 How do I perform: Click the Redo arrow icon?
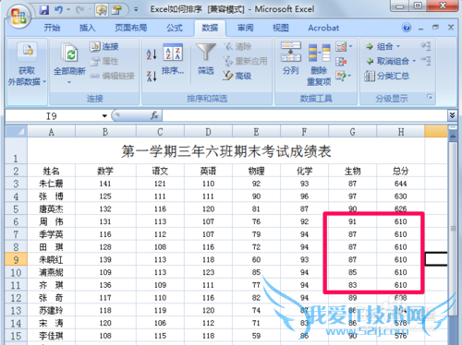(79, 10)
